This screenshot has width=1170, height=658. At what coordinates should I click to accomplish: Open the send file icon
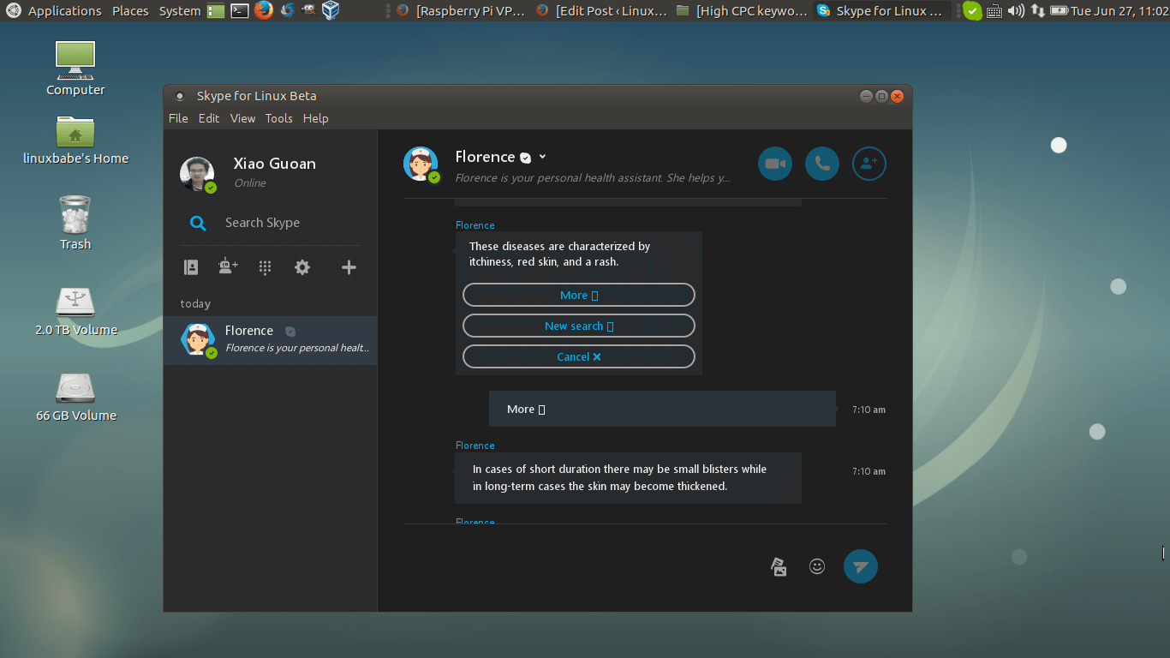[x=779, y=566]
